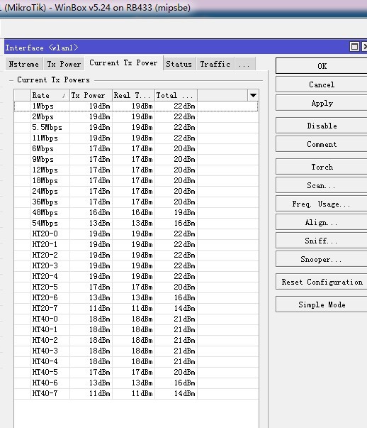Confirm with the OK button
The height and width of the screenshot is (428, 367).
tap(322, 66)
